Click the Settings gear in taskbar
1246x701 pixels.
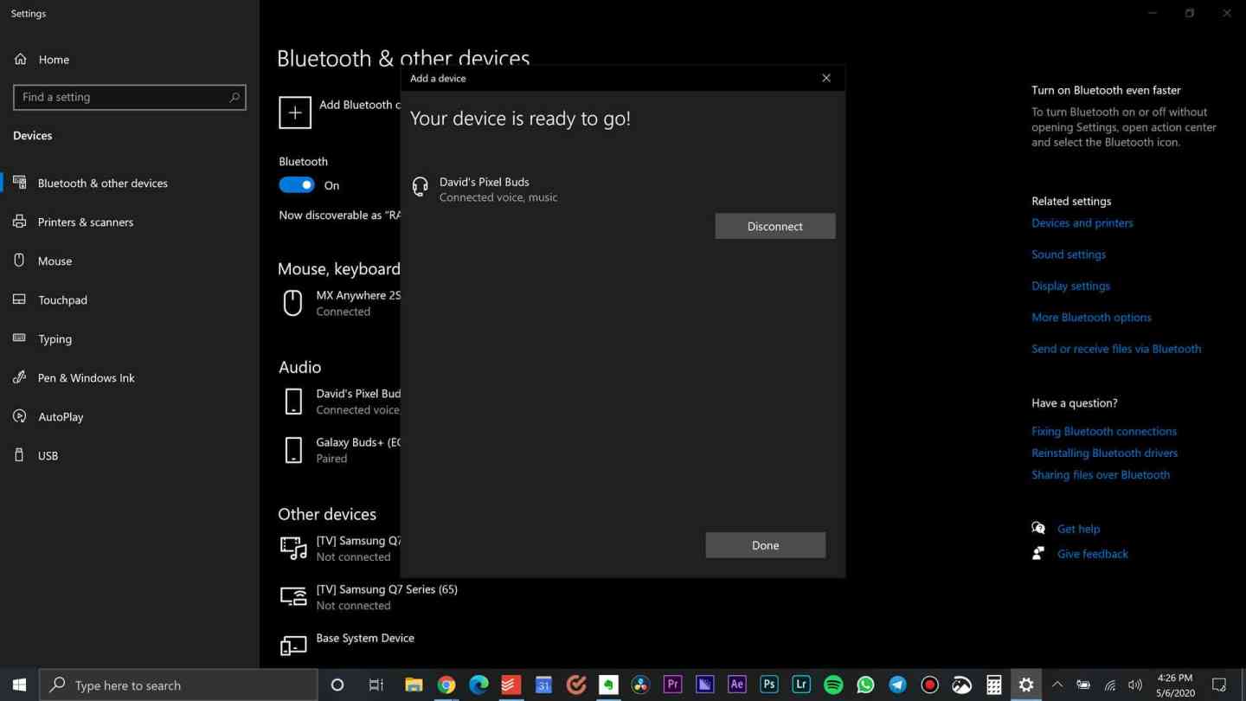(x=1026, y=685)
